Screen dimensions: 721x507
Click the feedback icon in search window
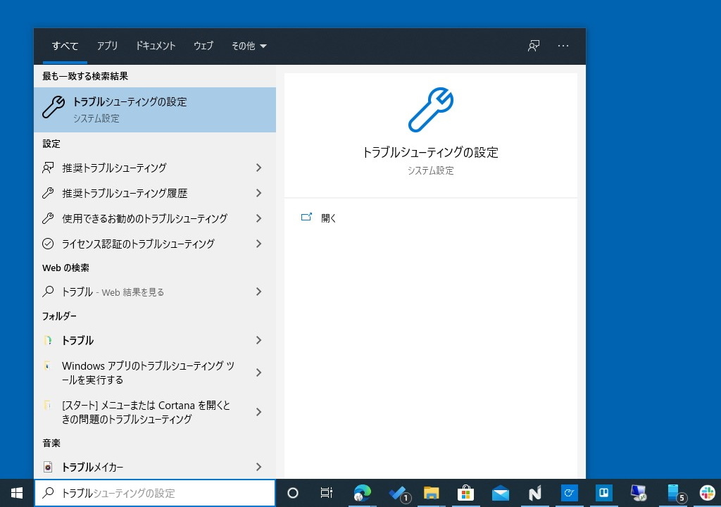pyautogui.click(x=533, y=46)
